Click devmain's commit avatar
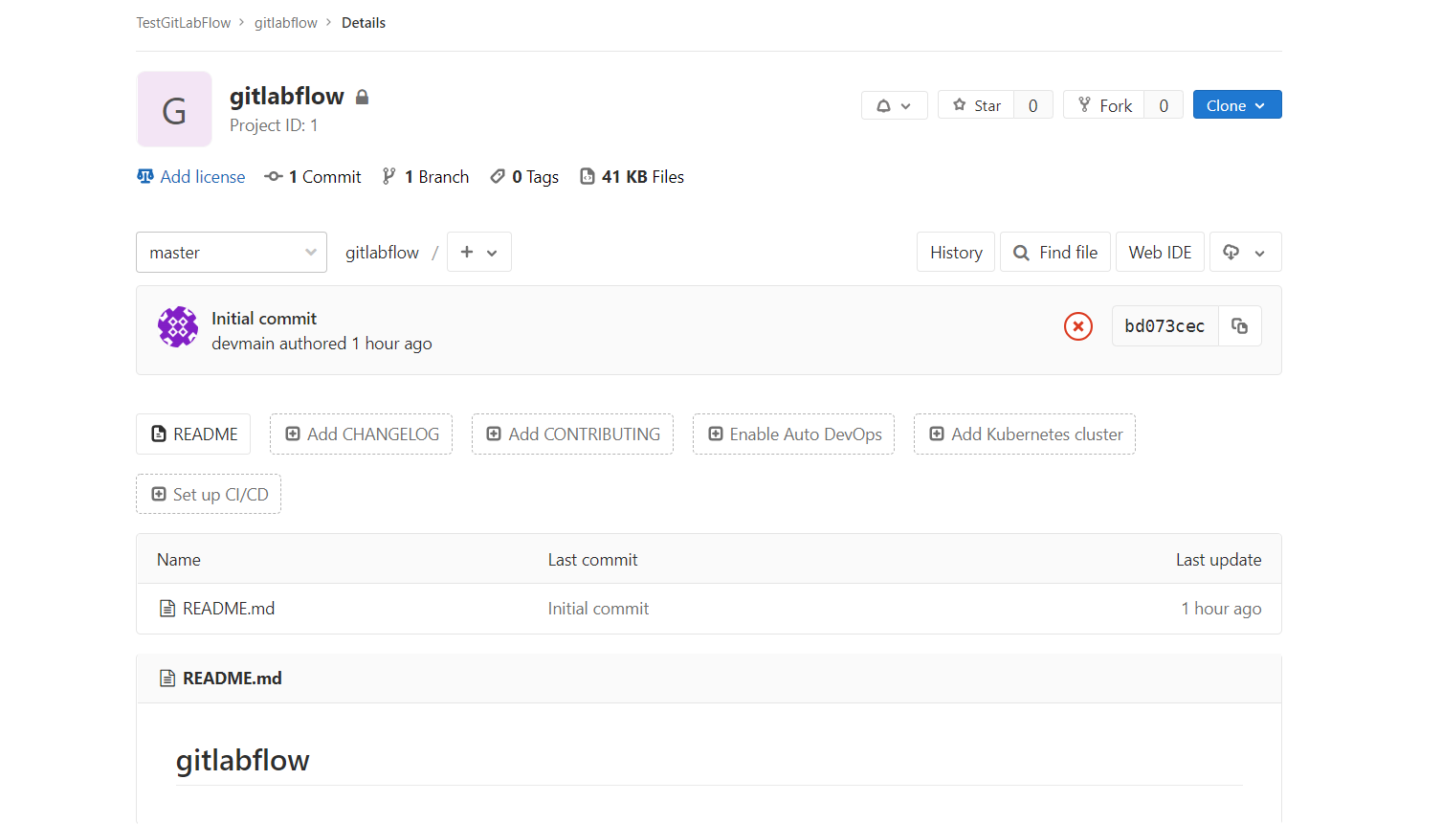The image size is (1442, 824). coord(178,326)
